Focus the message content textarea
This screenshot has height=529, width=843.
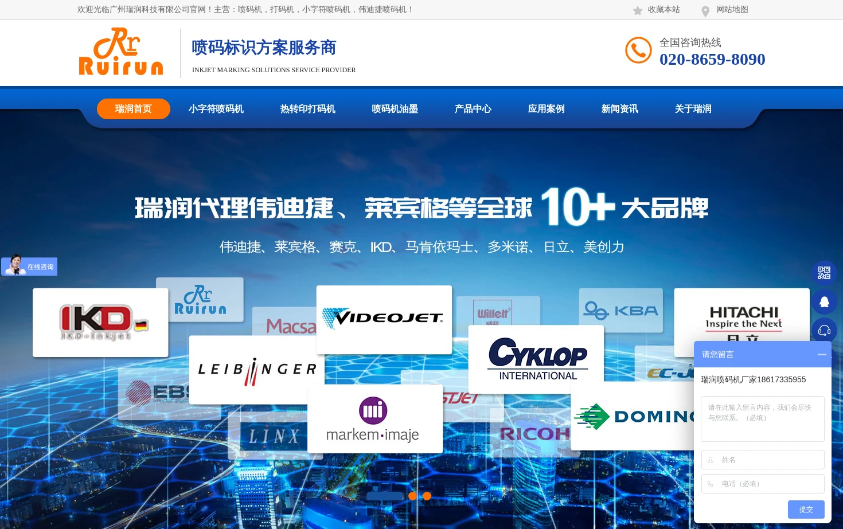763,419
